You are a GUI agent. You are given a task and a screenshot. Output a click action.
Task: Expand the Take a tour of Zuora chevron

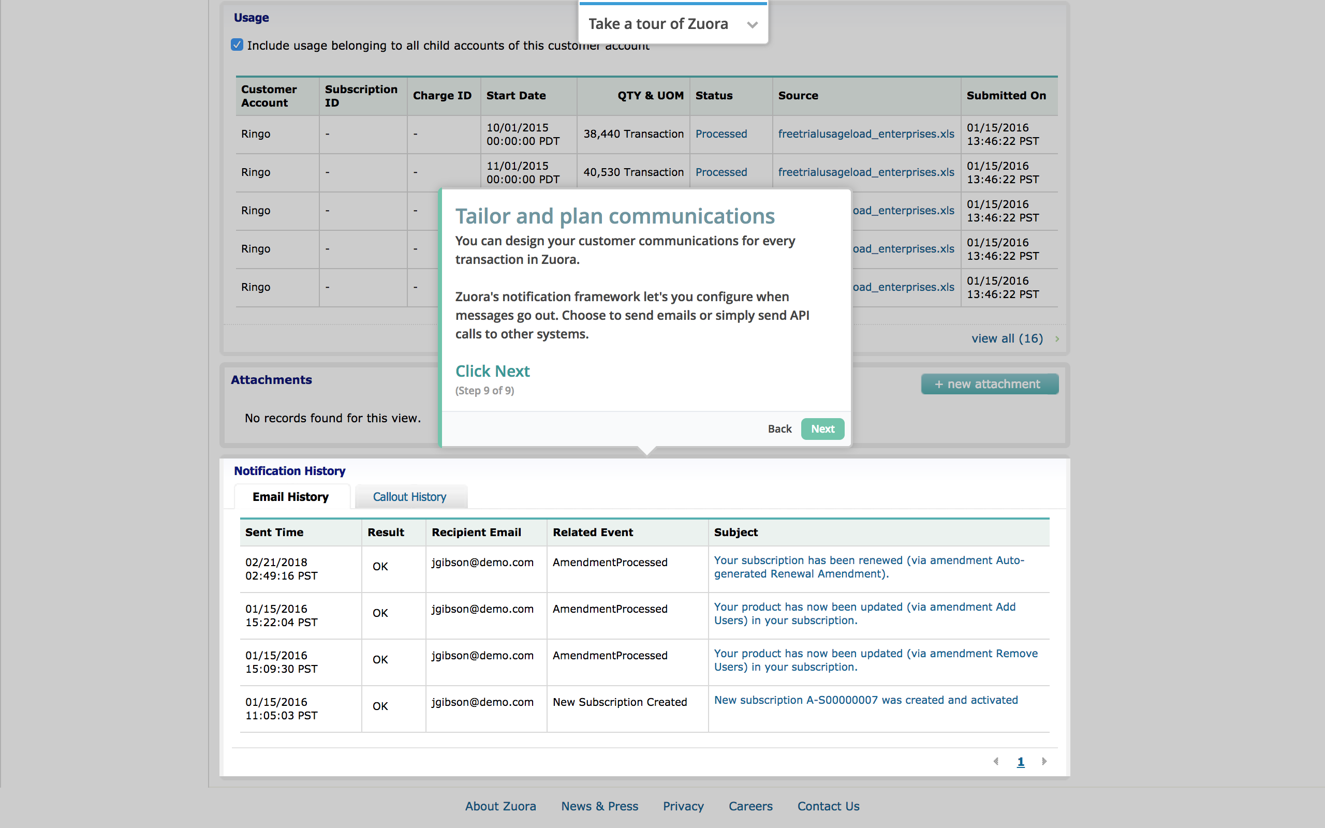tap(752, 25)
